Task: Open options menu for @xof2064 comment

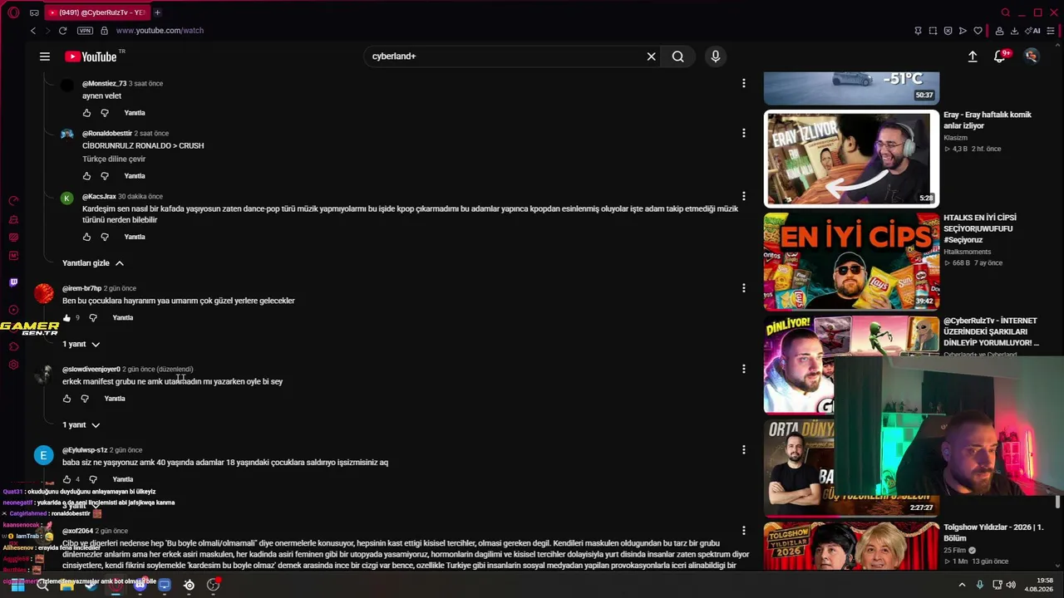Action: [744, 530]
